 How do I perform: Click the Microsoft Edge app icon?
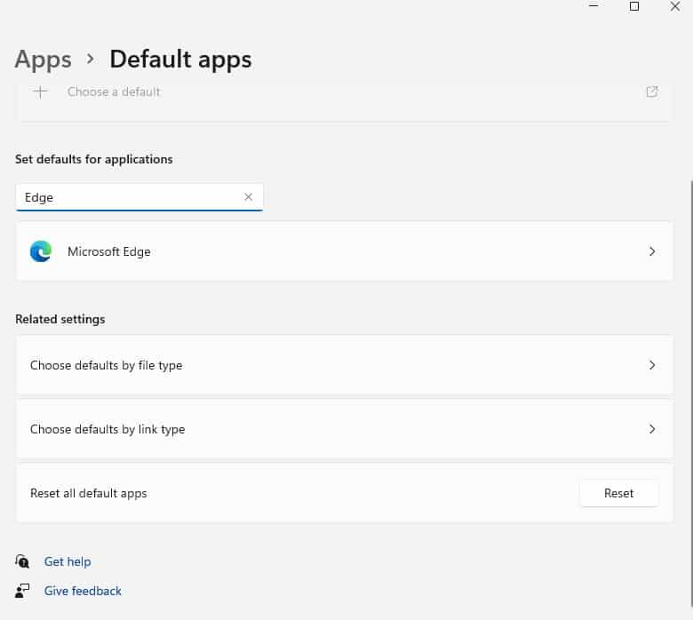(x=41, y=251)
